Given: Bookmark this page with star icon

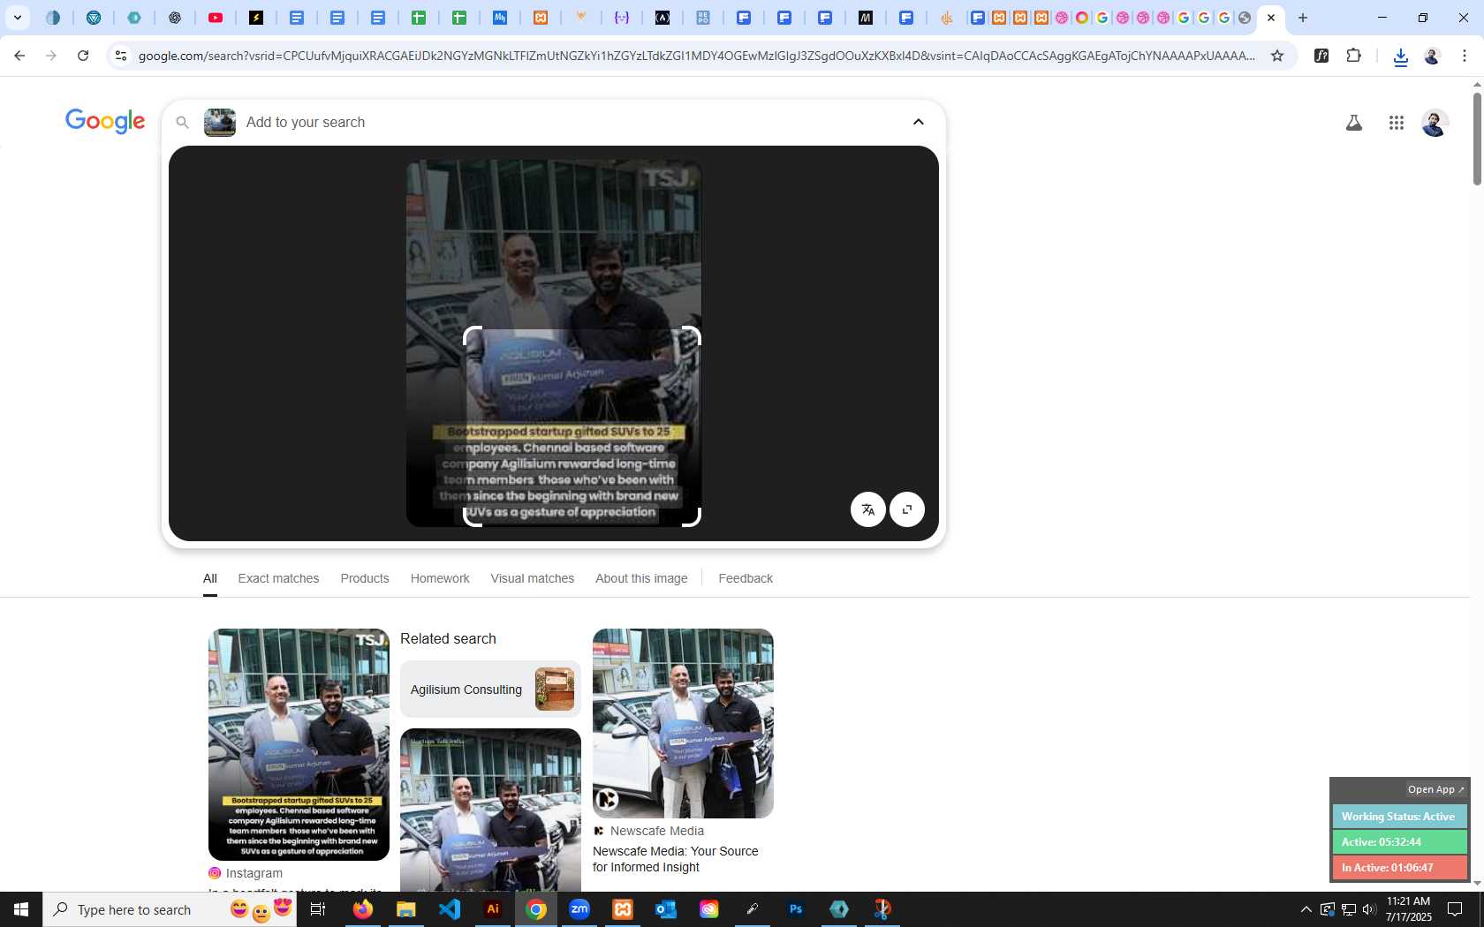Looking at the screenshot, I should (1277, 56).
